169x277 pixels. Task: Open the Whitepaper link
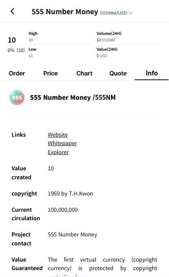(x=62, y=143)
